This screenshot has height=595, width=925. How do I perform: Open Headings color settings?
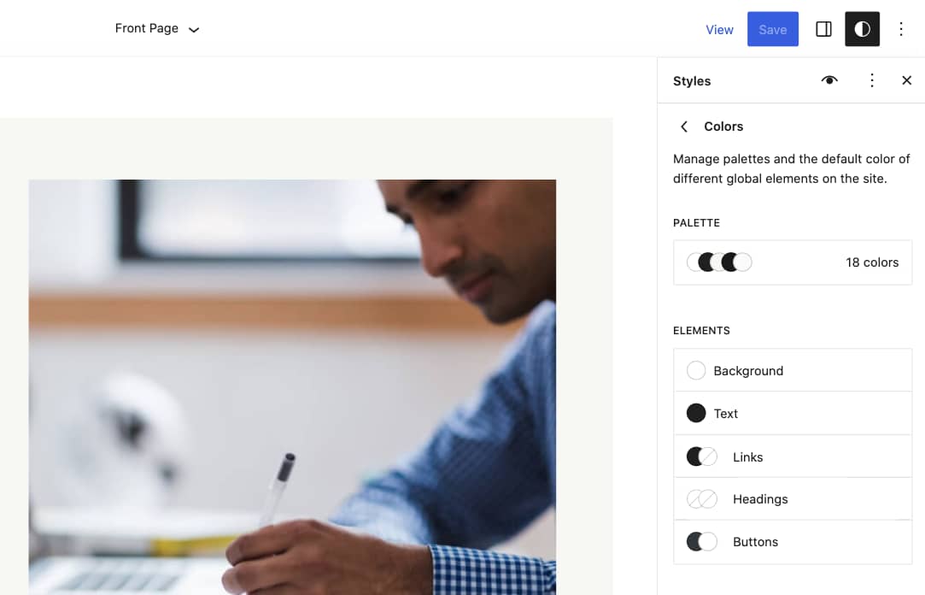pos(793,498)
